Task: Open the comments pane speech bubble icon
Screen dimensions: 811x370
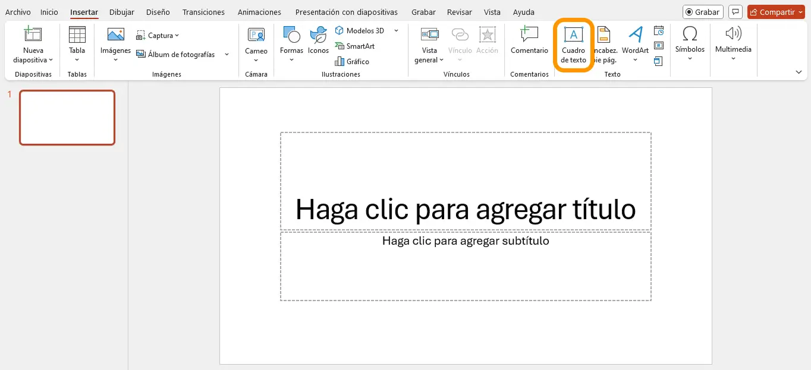Action: tap(735, 12)
